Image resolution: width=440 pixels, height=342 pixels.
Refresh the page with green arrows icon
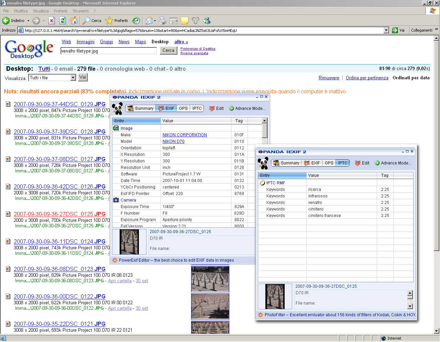pos(63,21)
